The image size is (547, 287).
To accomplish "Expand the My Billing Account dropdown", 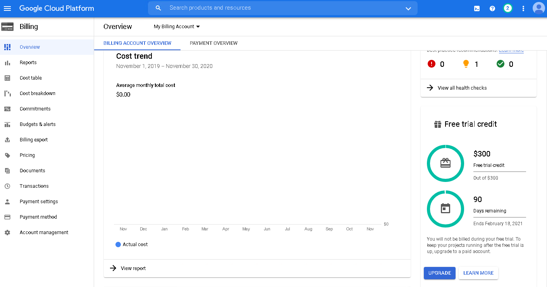I will click(177, 27).
